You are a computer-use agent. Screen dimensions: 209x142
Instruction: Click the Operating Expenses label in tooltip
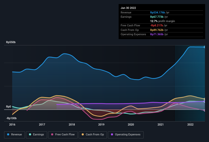coord(133,34)
